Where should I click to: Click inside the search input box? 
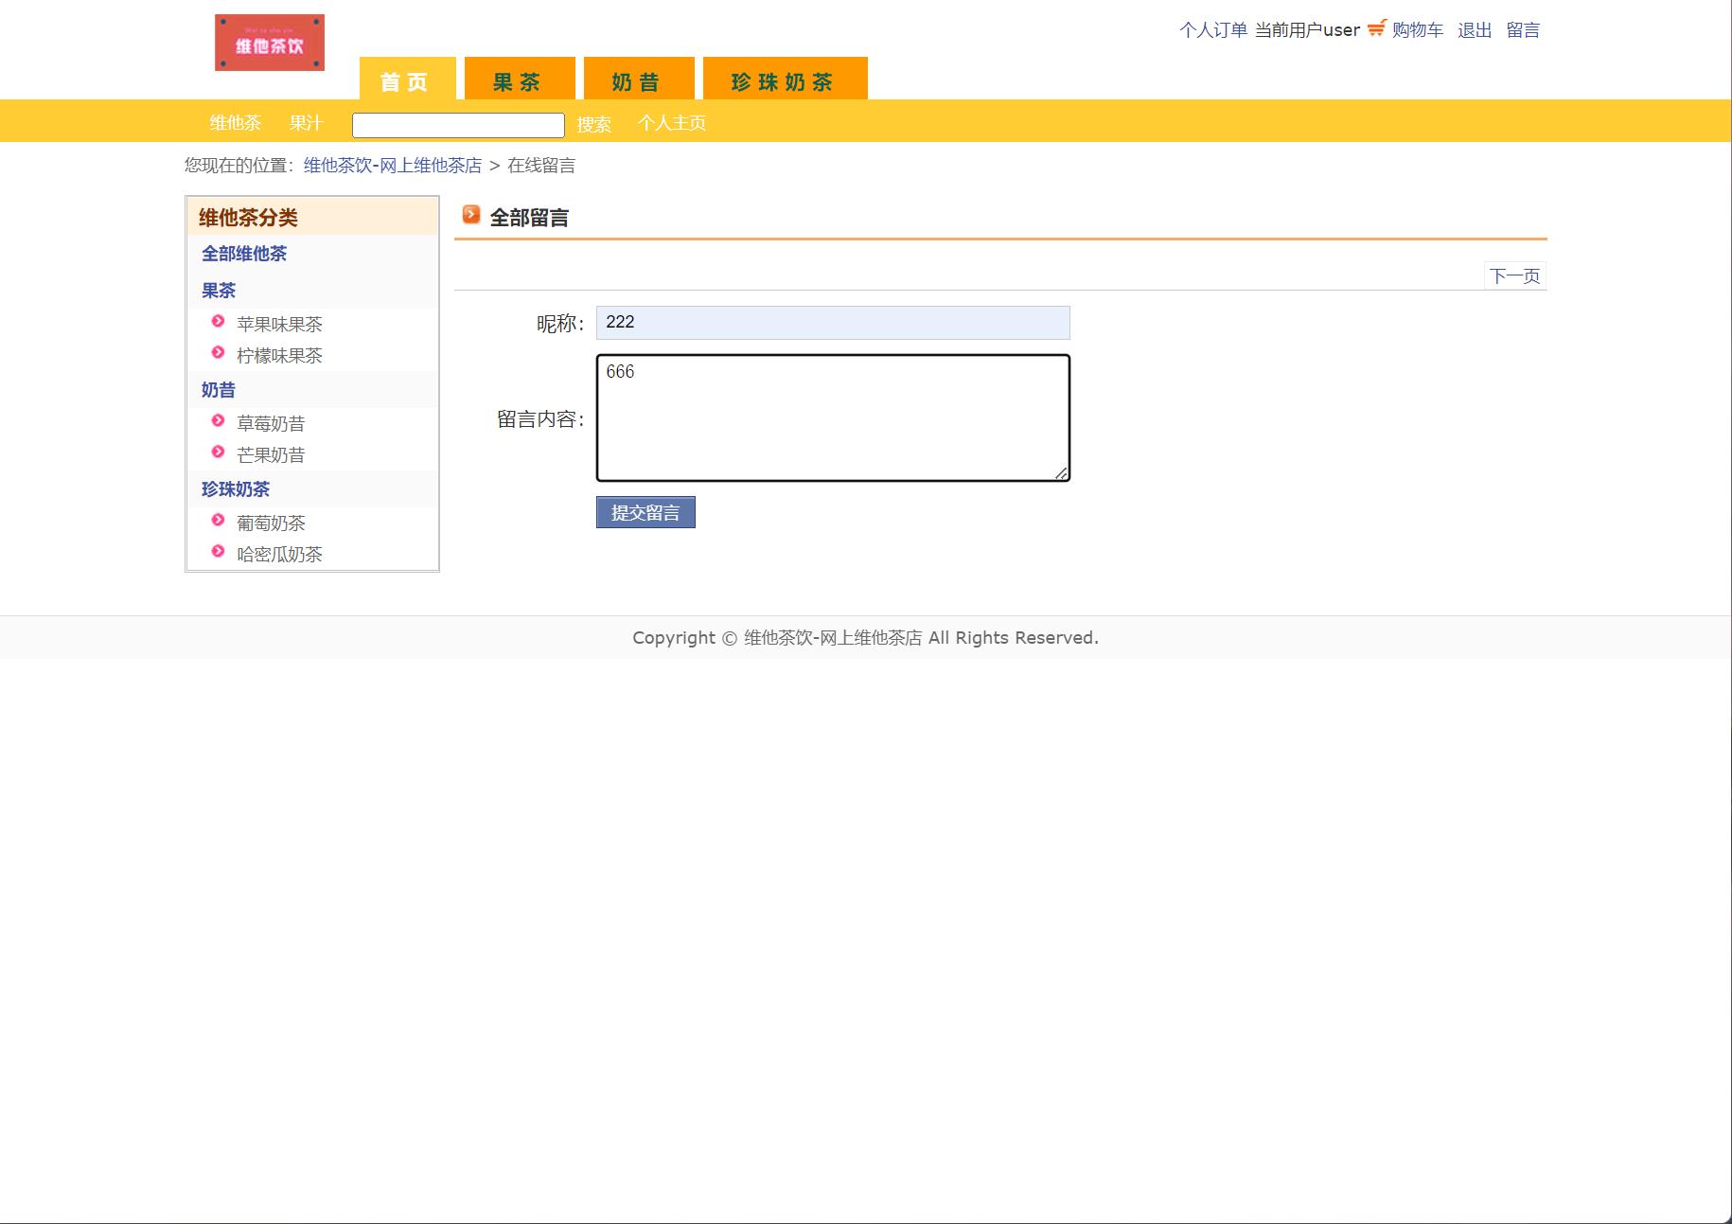pyautogui.click(x=457, y=123)
